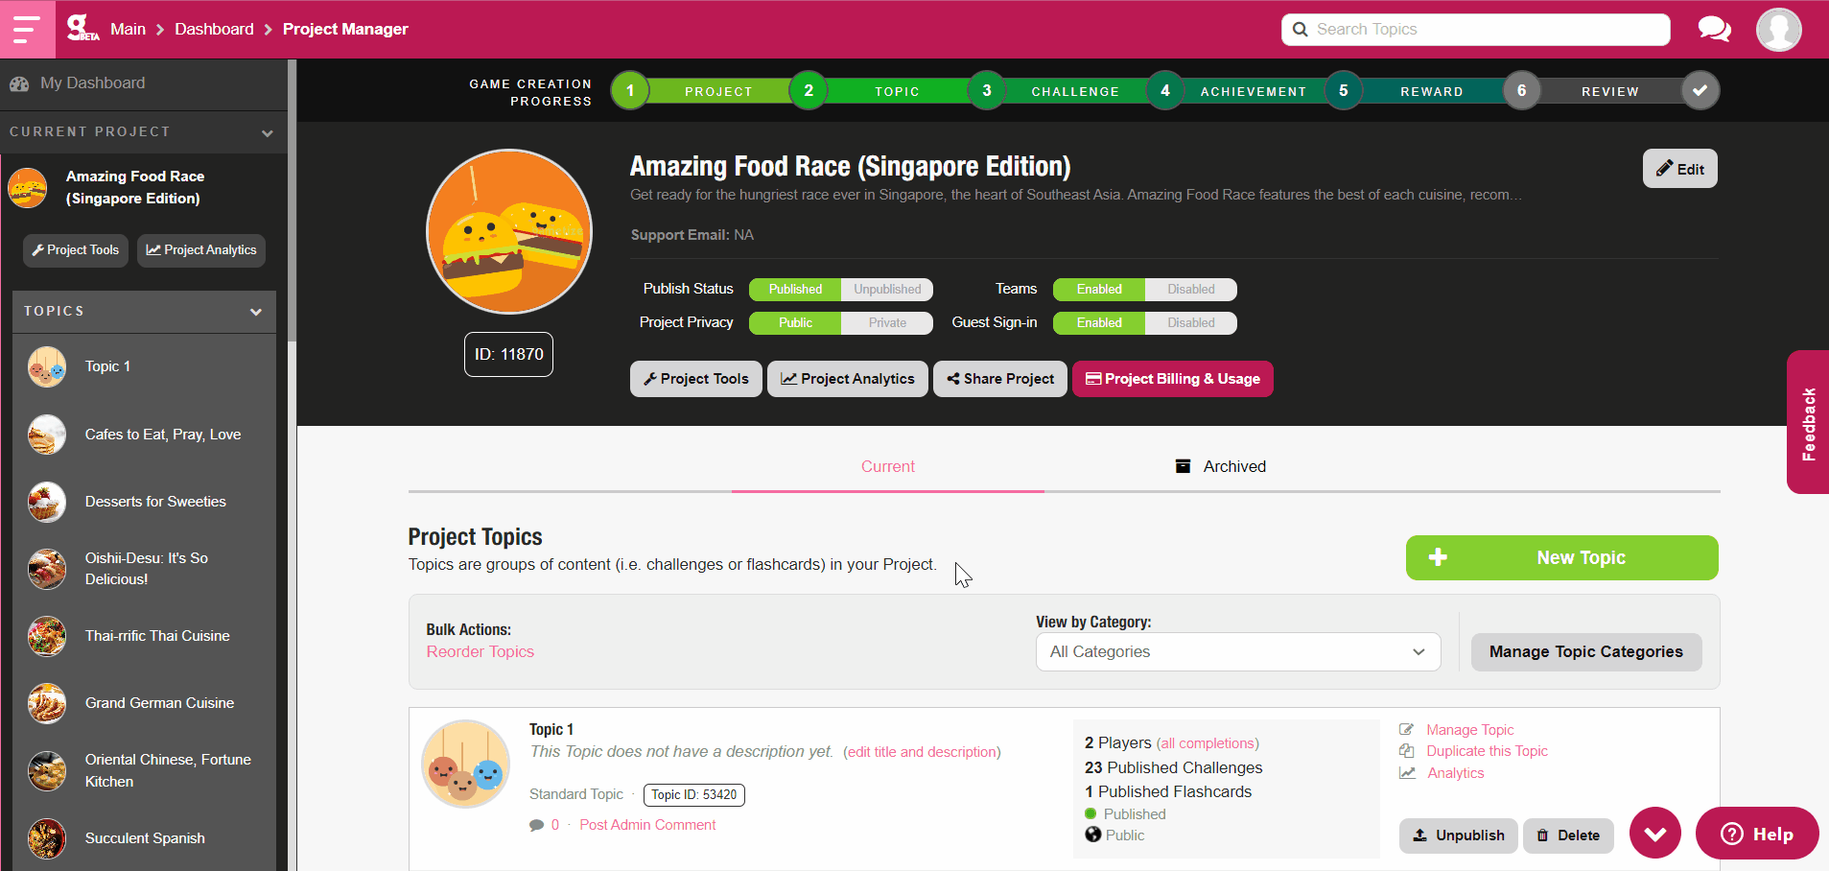The height and width of the screenshot is (871, 1829).
Task: Open the All Categories dropdown
Action: click(x=1237, y=652)
